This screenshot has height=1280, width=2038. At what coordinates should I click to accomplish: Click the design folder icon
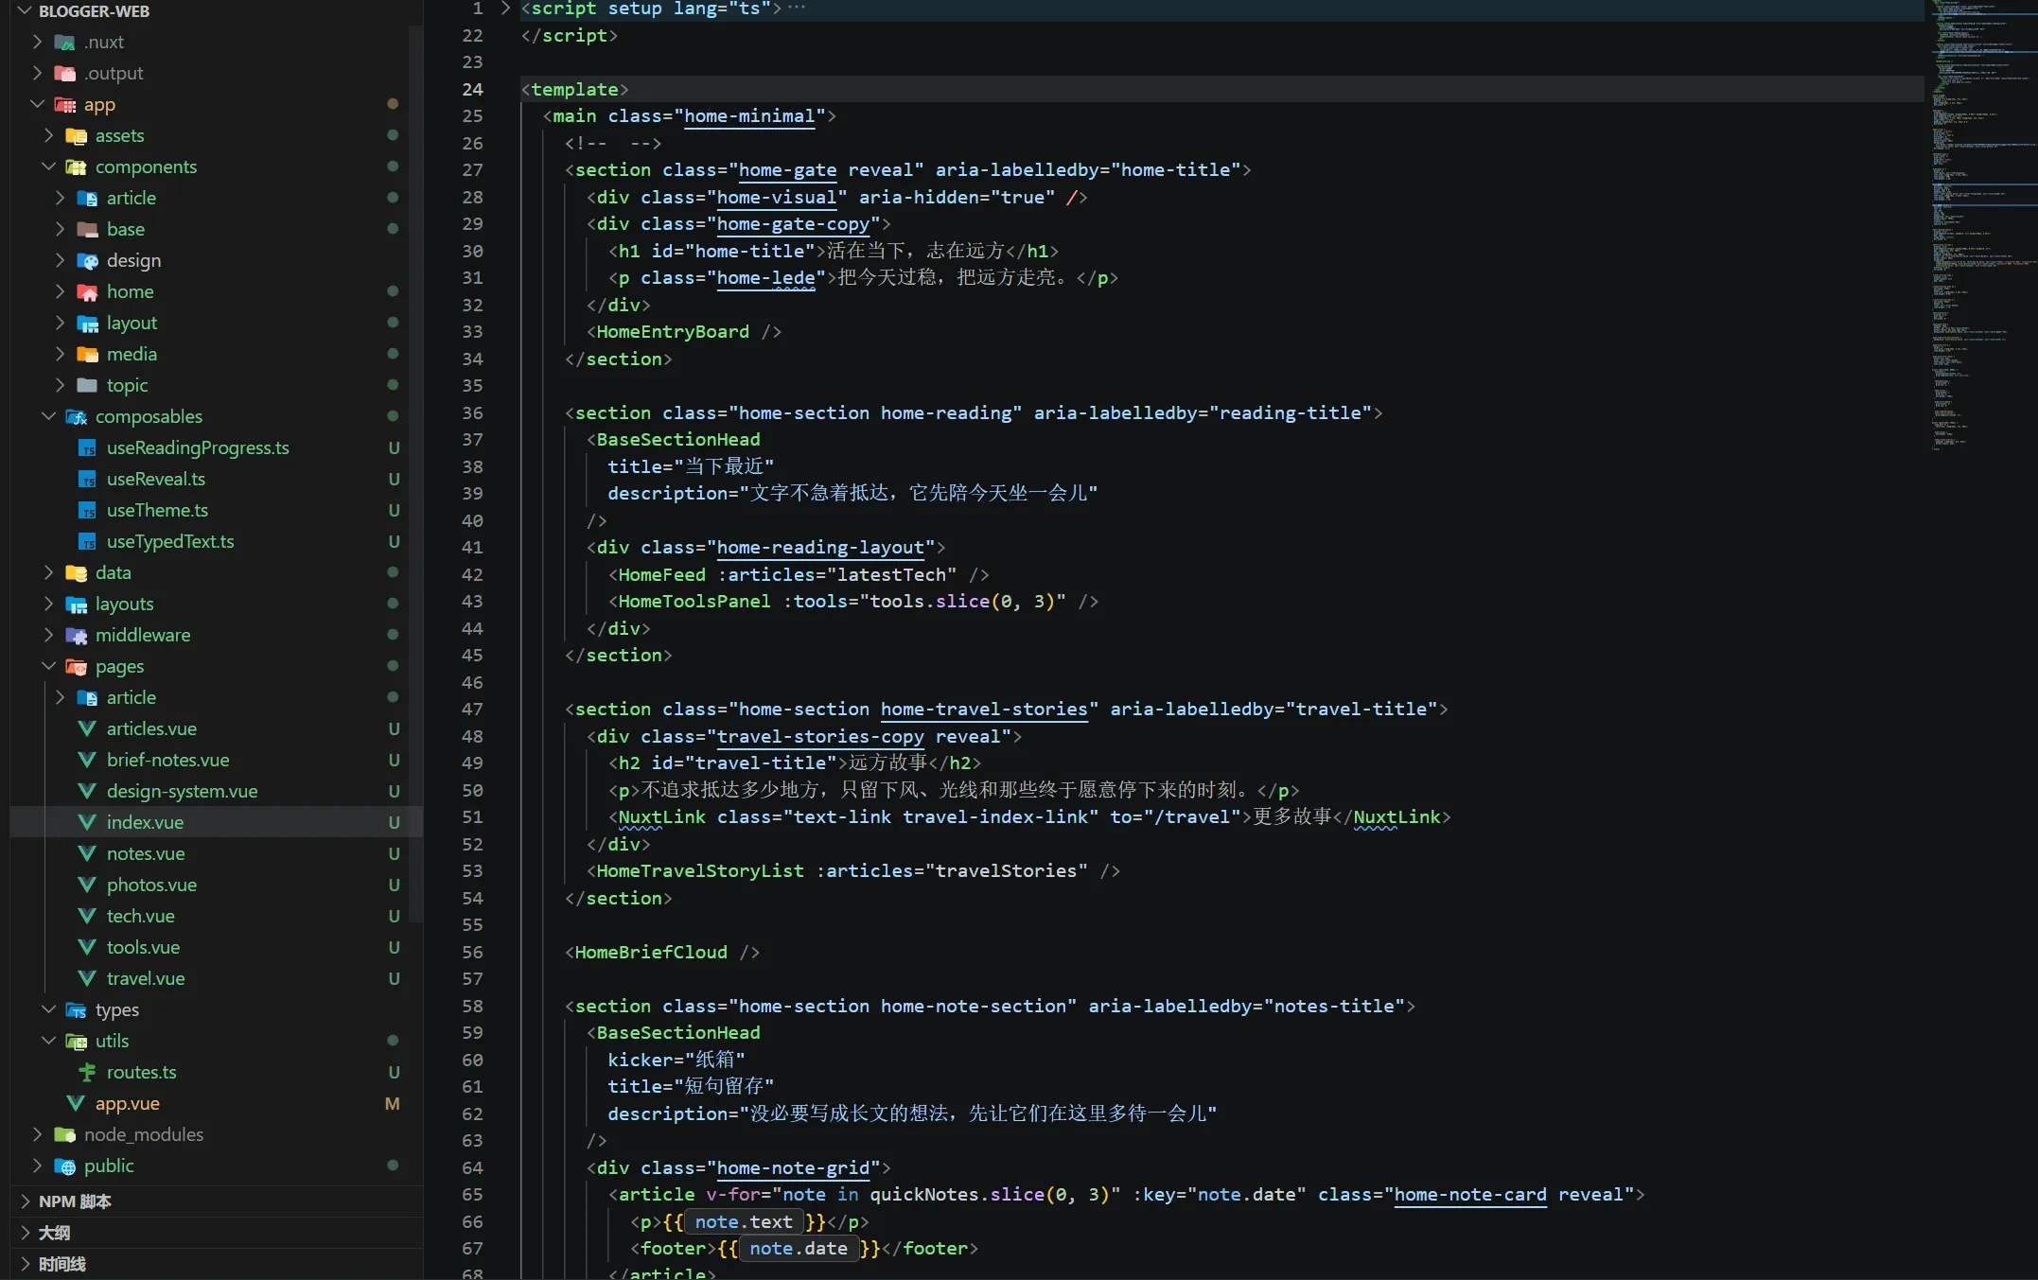88,261
